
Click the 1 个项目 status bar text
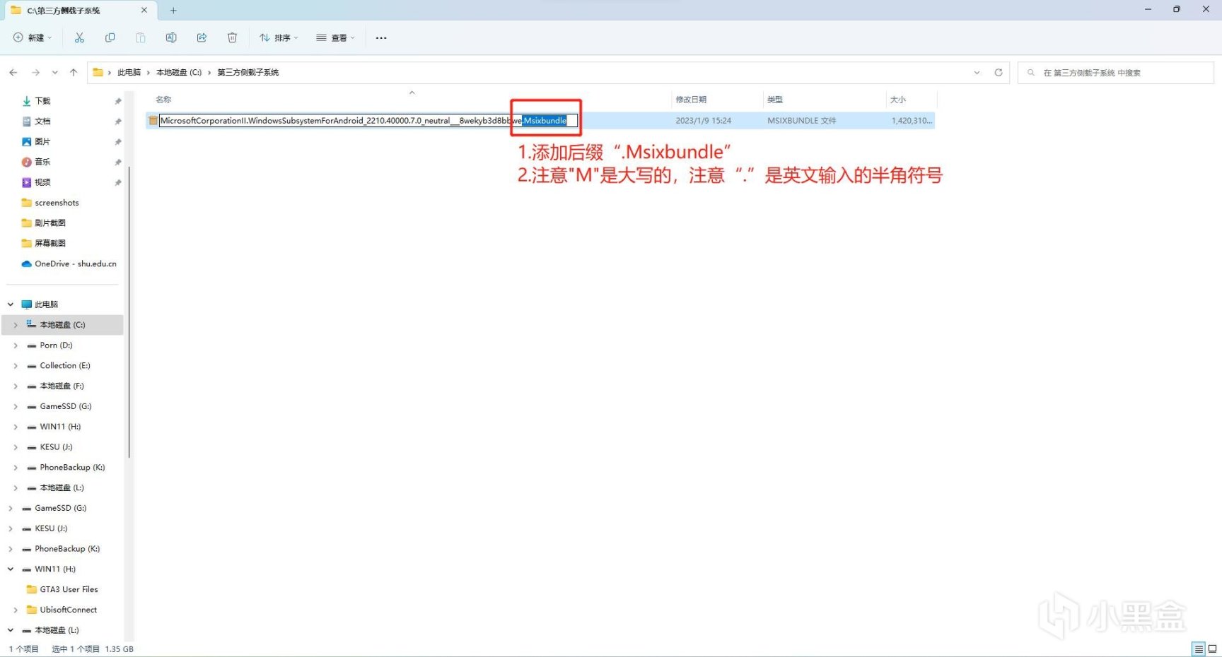click(x=24, y=649)
